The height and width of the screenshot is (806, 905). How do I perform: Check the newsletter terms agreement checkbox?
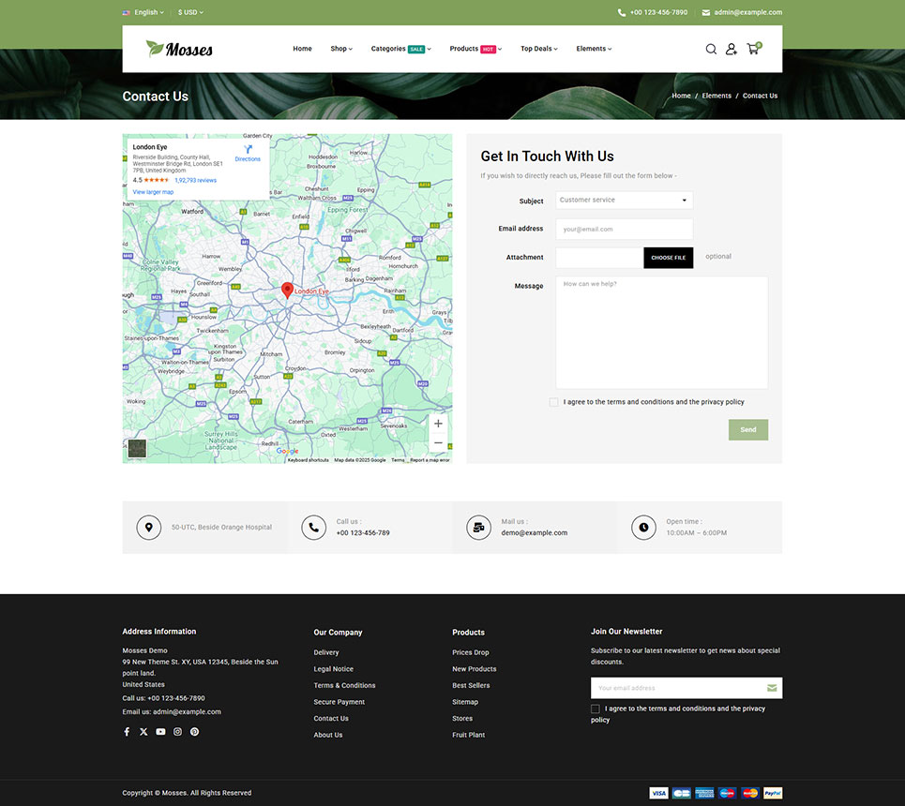[x=596, y=709]
